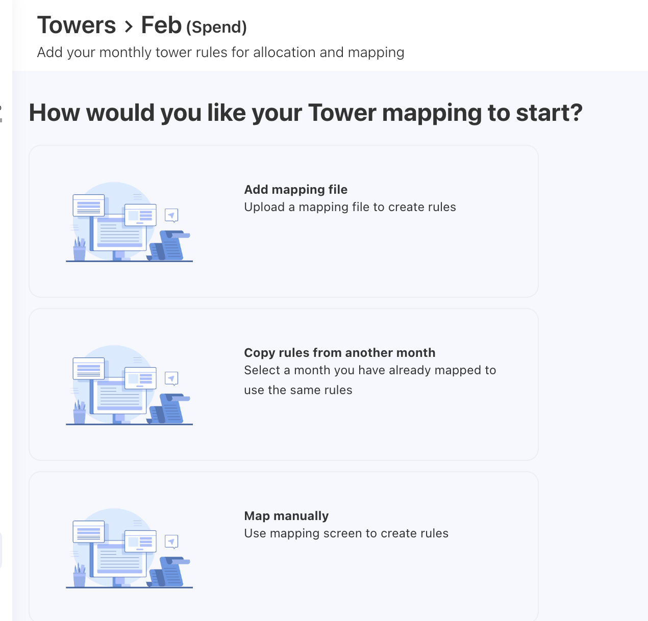The image size is (648, 621).
Task: Click paper plane bubble in Add mapping file card
Action: click(x=172, y=216)
